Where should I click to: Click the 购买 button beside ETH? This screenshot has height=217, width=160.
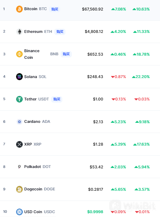tap(60, 32)
